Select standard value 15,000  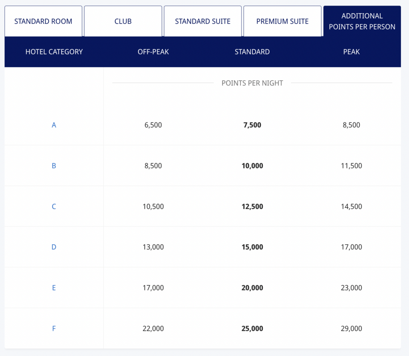[252, 247]
